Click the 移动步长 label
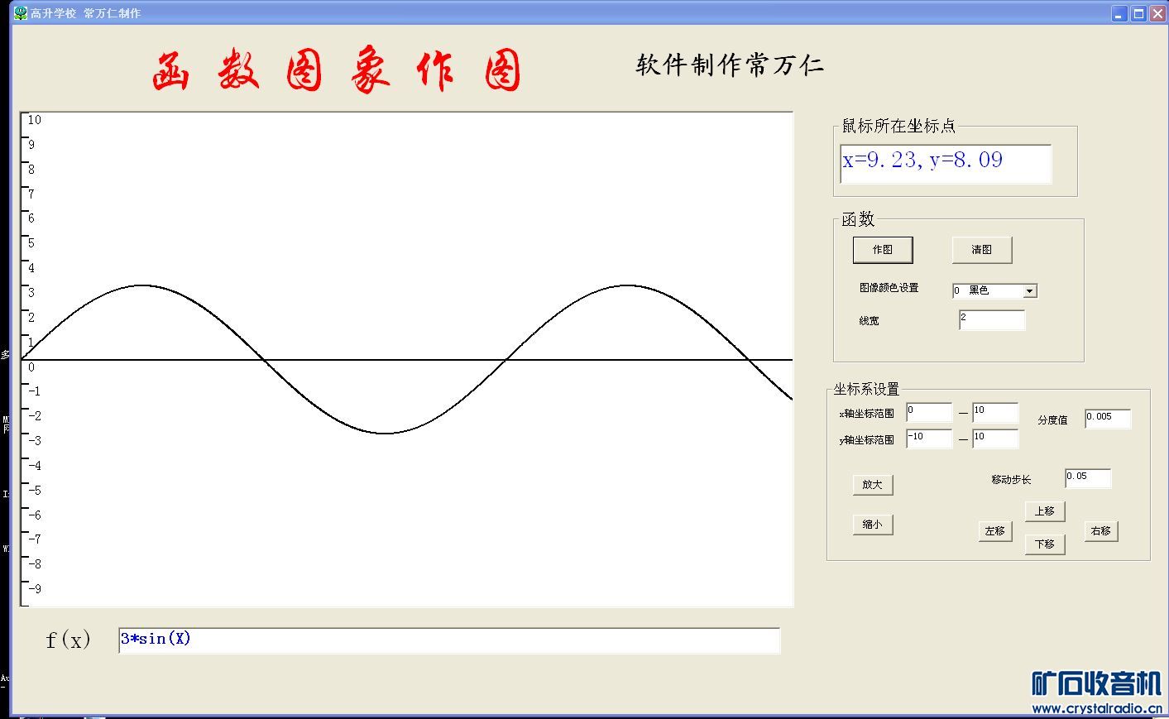This screenshot has width=1169, height=719. (x=1011, y=480)
